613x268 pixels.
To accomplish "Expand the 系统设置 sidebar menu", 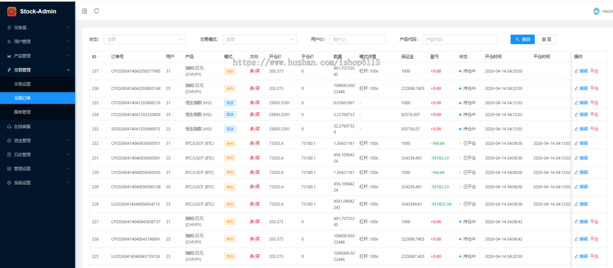I will [x=37, y=183].
